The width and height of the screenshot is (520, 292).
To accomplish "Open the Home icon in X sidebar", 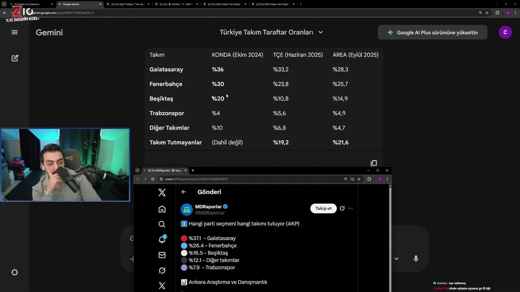I will (162, 209).
